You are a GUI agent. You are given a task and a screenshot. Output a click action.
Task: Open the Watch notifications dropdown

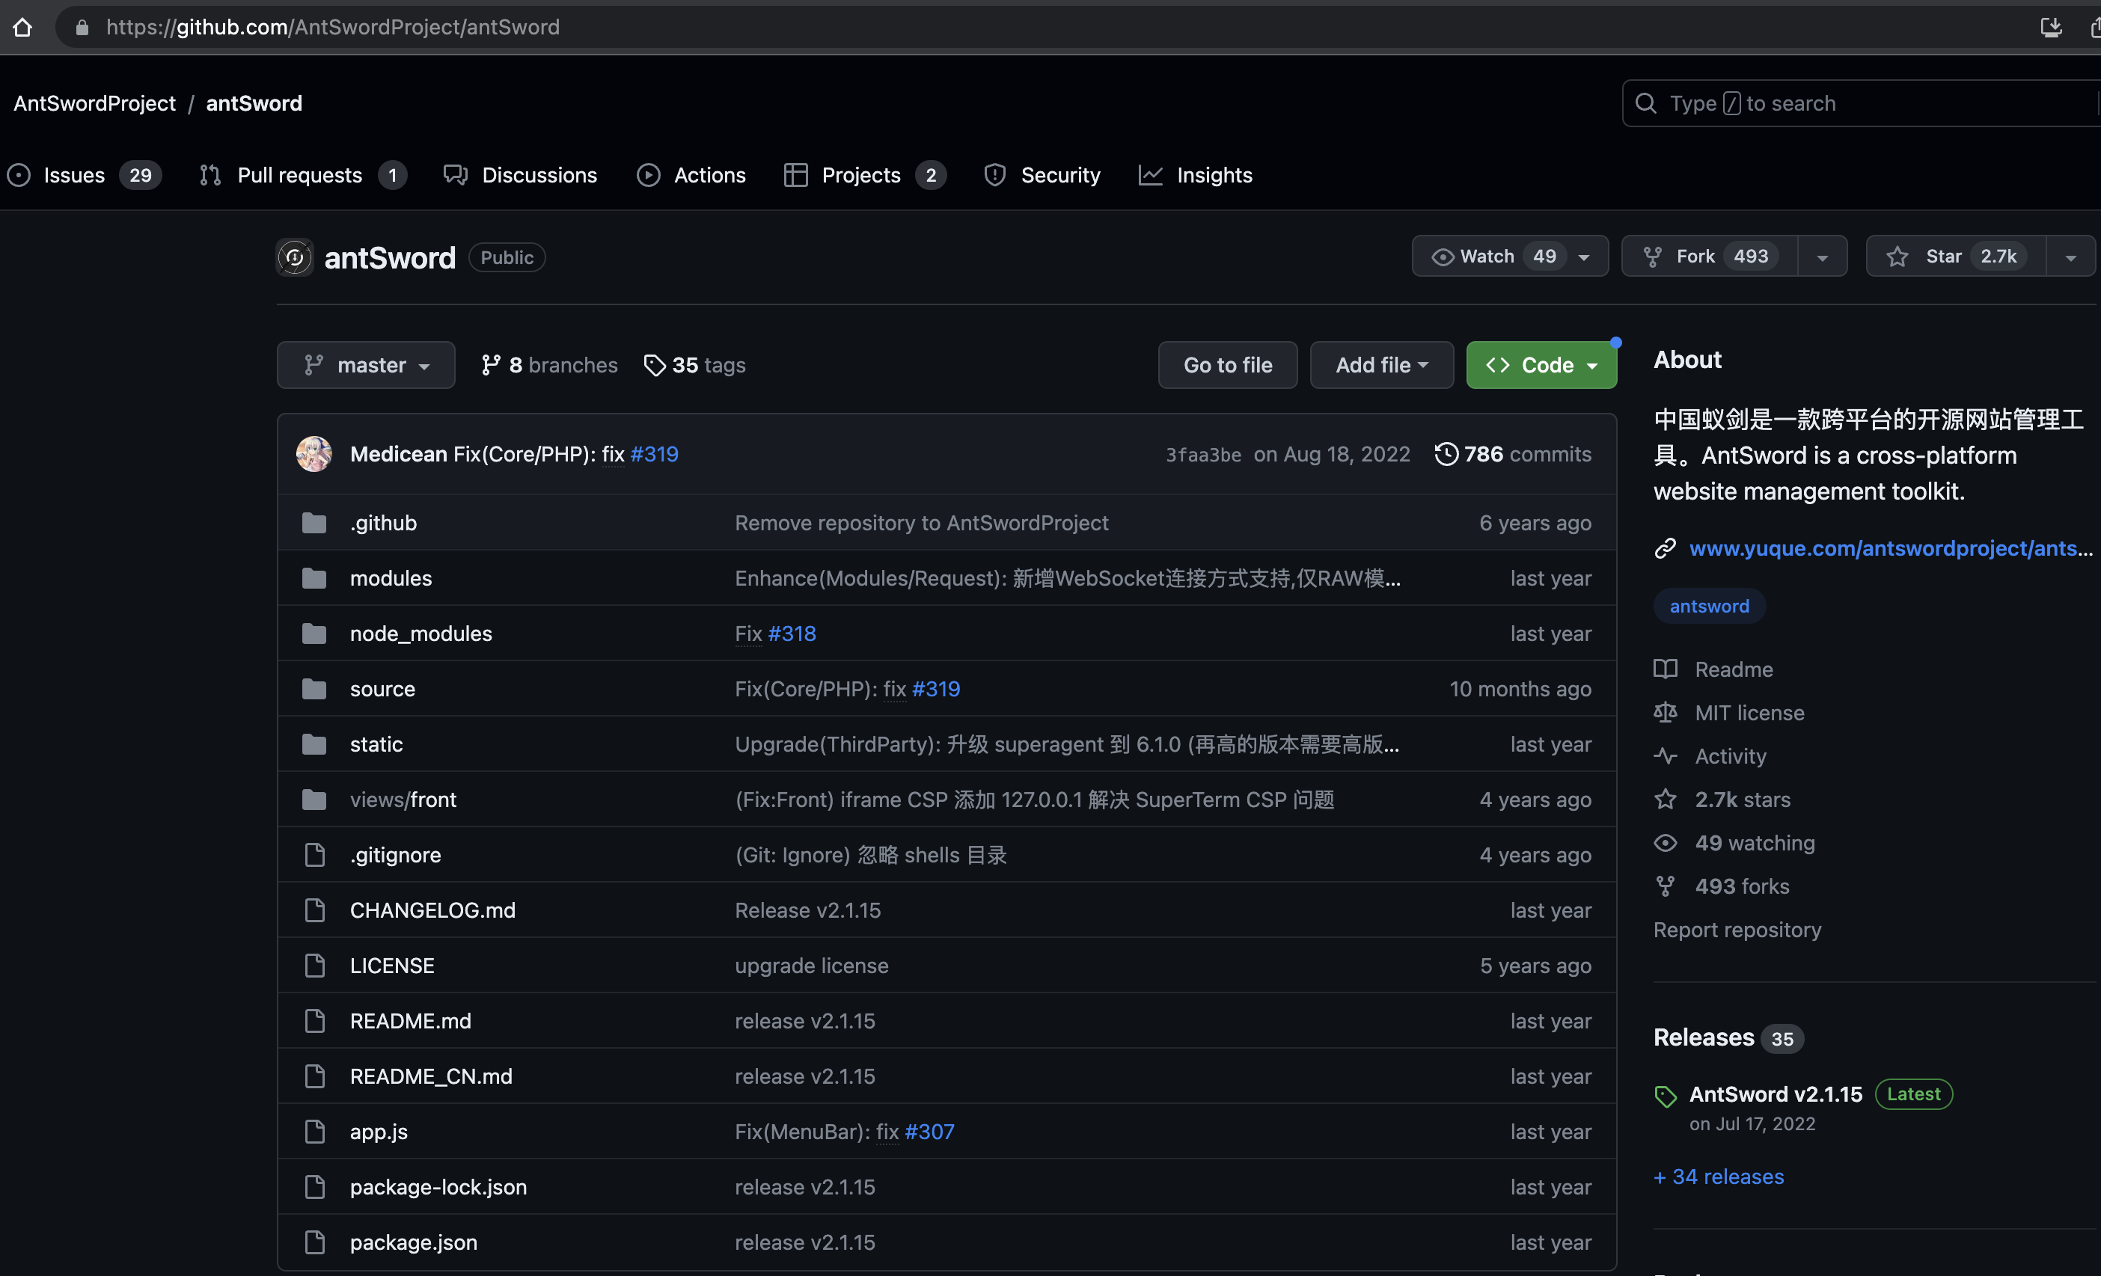pos(1510,257)
